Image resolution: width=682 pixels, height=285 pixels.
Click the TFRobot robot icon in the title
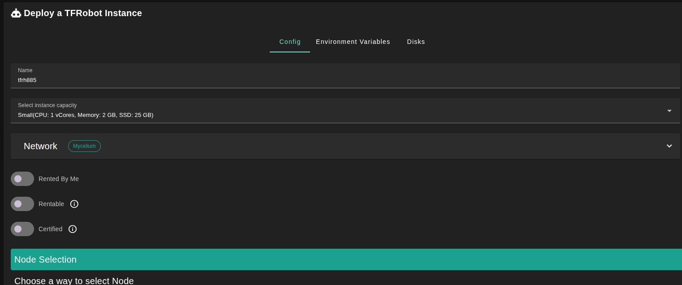(16, 13)
